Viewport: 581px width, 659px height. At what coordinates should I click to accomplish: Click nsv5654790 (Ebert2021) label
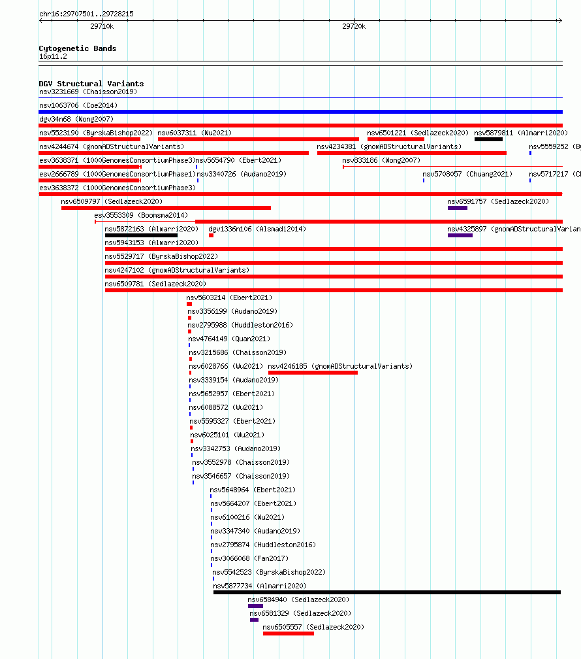coord(238,160)
